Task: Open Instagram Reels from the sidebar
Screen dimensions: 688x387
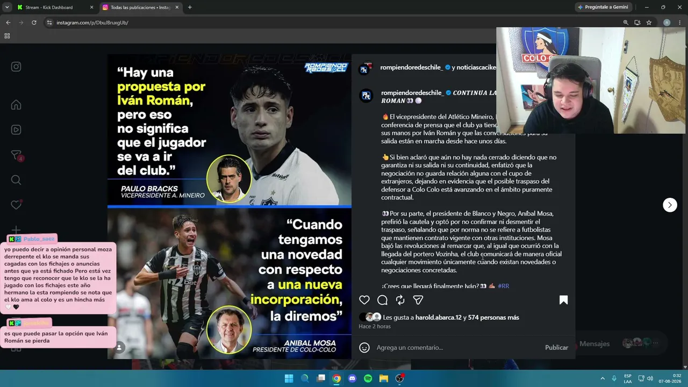Action: [x=16, y=130]
